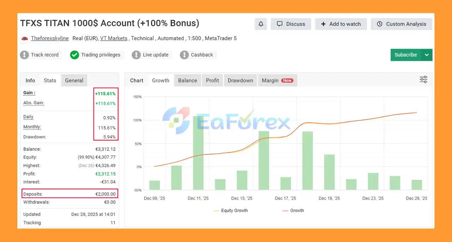Click Add to watch button
The width and height of the screenshot is (452, 242).
[x=341, y=24]
